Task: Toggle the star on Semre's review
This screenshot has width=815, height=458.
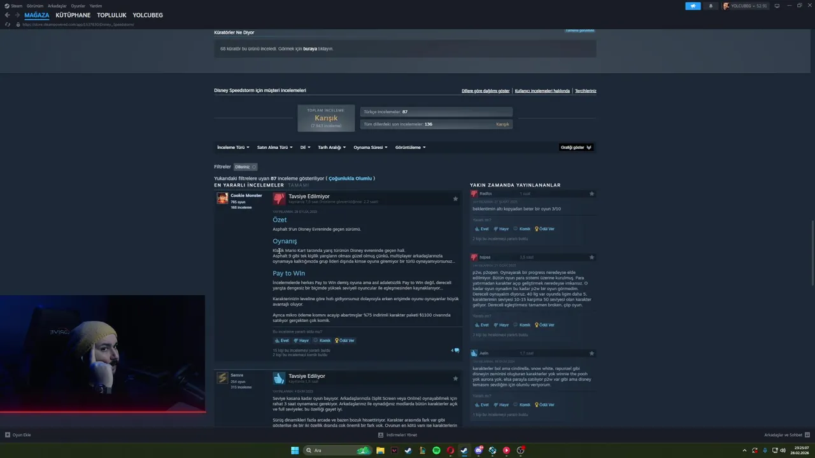Action: point(455,378)
